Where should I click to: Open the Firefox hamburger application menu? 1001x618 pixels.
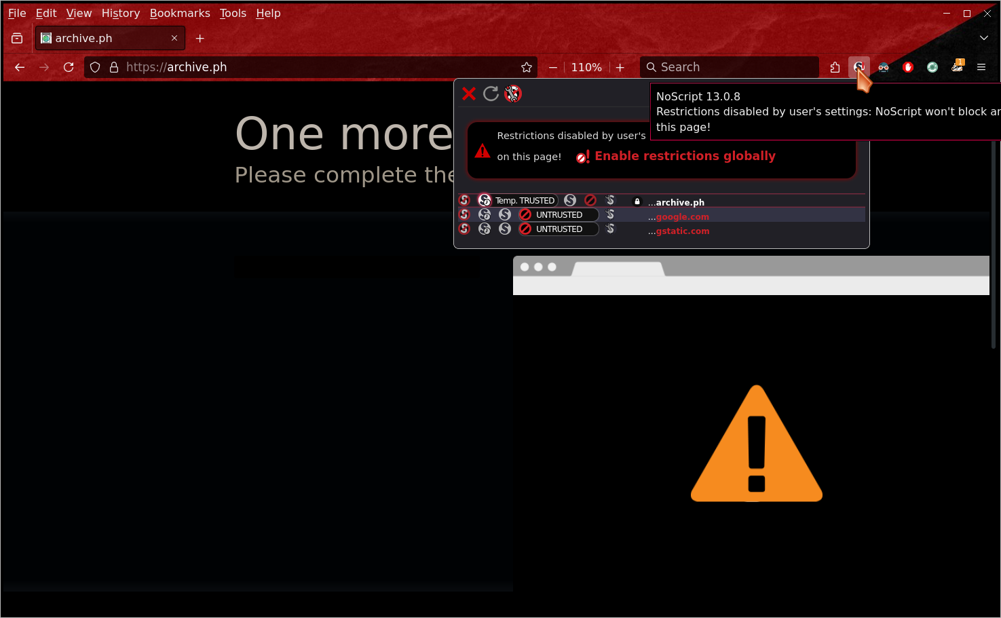[981, 67]
